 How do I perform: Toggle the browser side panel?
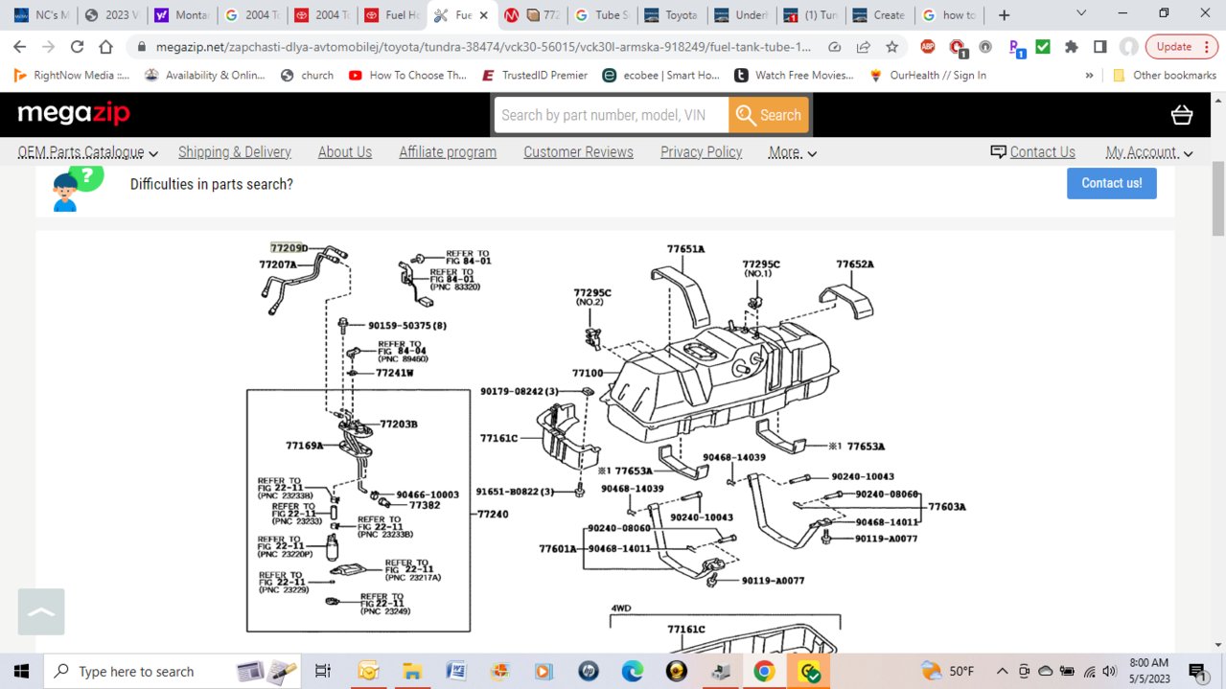coord(1100,47)
